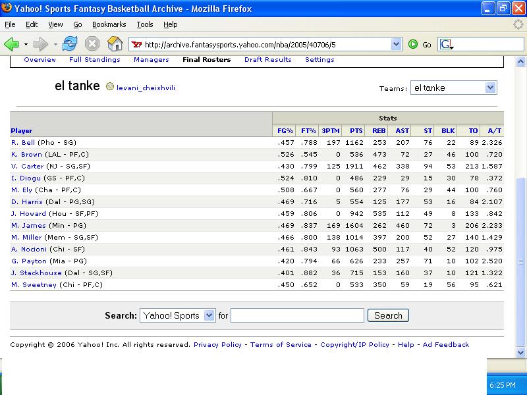
Task: Click the Stop loading icon
Action: [92, 44]
